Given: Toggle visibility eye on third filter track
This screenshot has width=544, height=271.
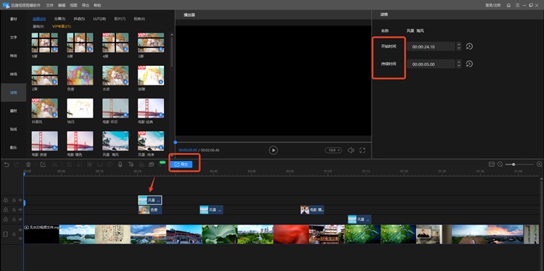Looking at the screenshot, I should (20, 219).
